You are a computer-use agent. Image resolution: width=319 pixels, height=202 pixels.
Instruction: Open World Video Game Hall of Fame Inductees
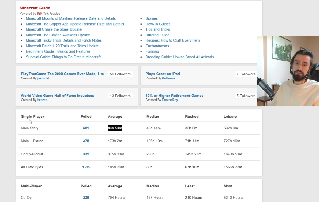pos(58,96)
